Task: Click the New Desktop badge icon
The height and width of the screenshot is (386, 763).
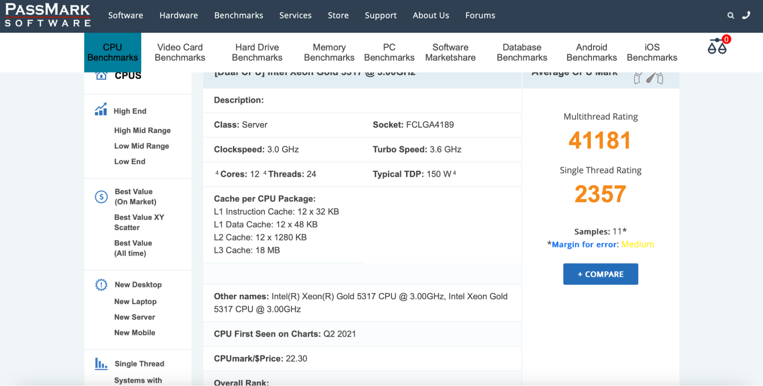Action: click(x=101, y=284)
